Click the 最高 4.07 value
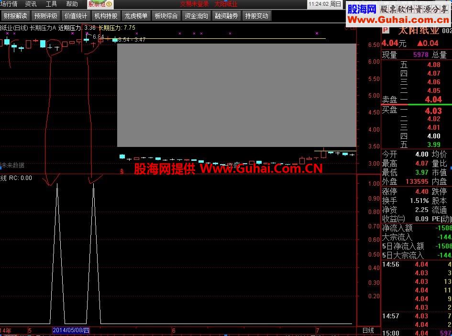The height and width of the screenshot is (336, 452). click(x=422, y=163)
